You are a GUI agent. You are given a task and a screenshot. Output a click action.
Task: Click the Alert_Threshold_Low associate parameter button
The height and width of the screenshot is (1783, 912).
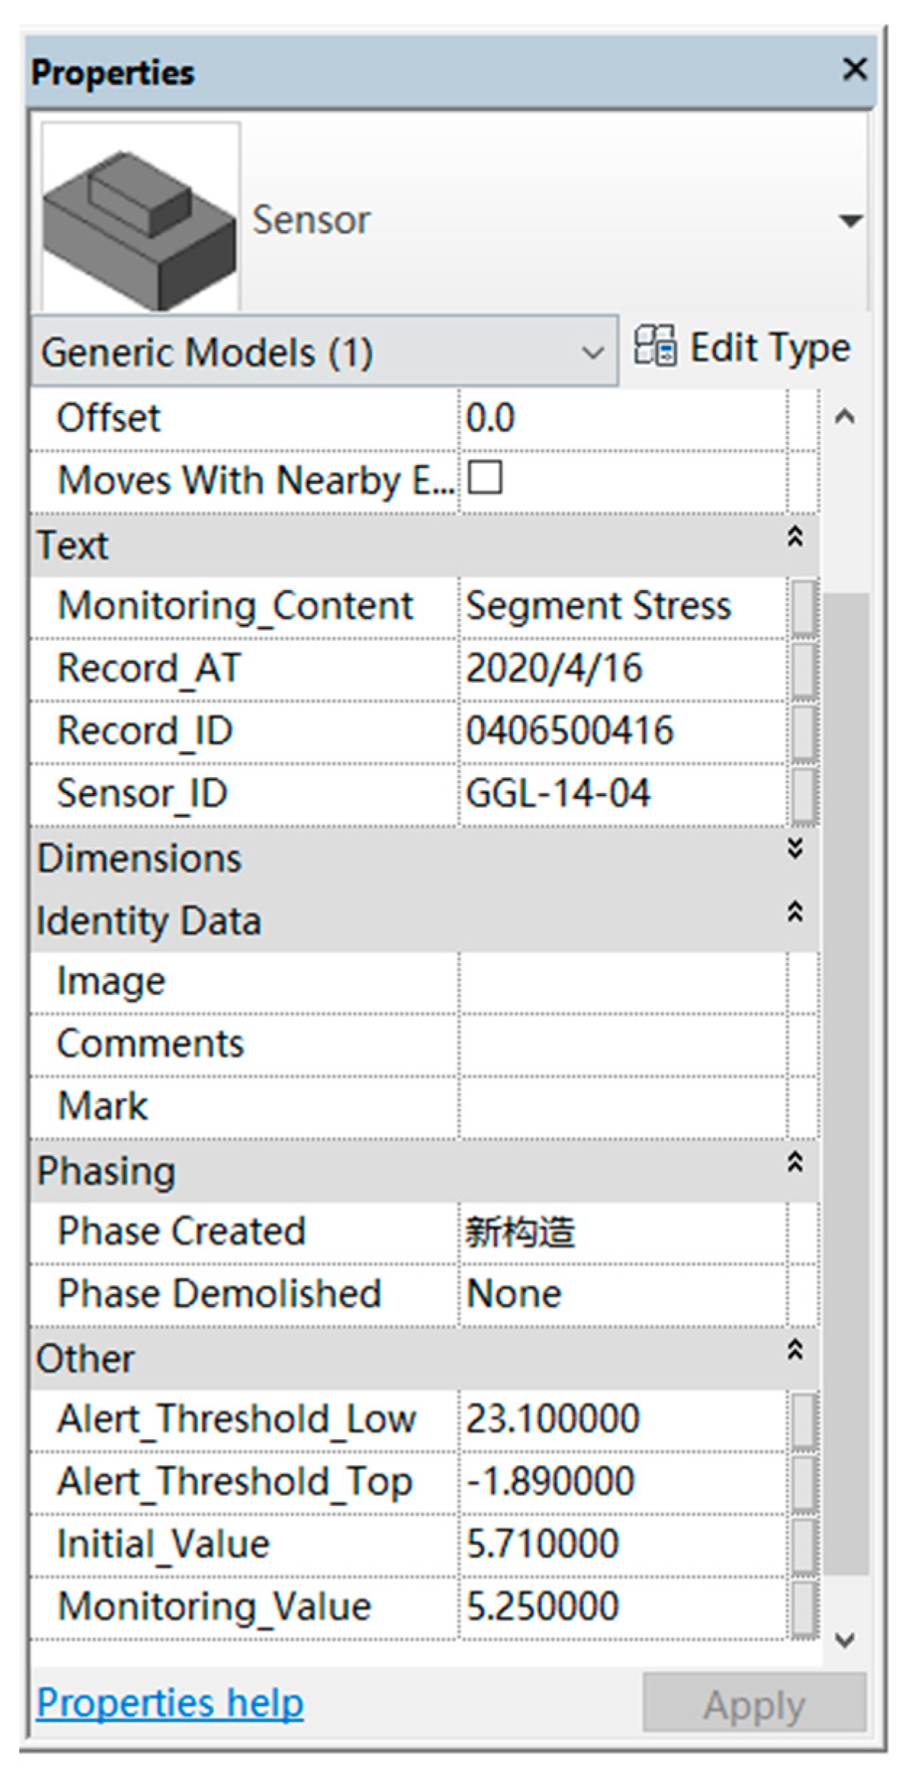(x=804, y=1419)
